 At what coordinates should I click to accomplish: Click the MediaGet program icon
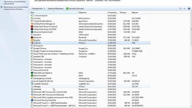(x=32, y=89)
